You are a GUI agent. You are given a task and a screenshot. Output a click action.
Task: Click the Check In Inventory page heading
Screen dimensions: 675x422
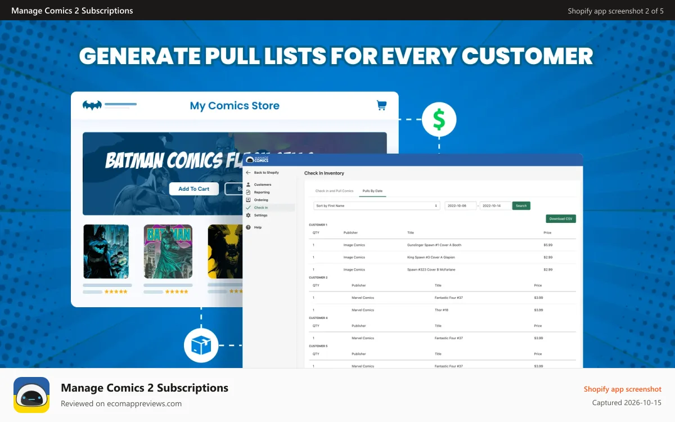click(x=324, y=173)
